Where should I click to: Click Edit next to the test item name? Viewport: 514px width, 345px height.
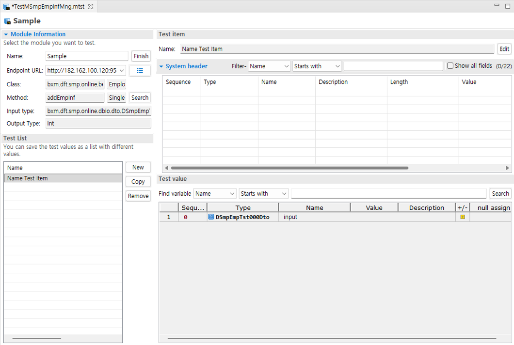coord(504,49)
